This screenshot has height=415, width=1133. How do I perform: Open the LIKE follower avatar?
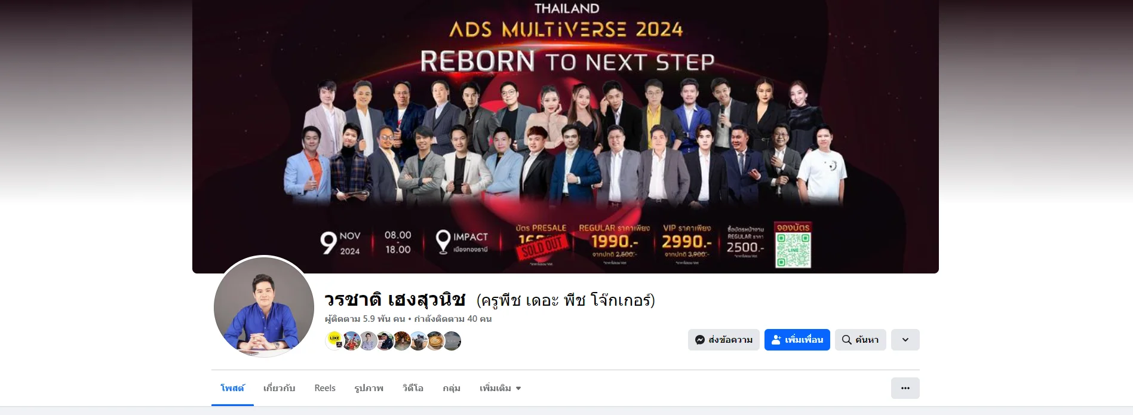(334, 340)
